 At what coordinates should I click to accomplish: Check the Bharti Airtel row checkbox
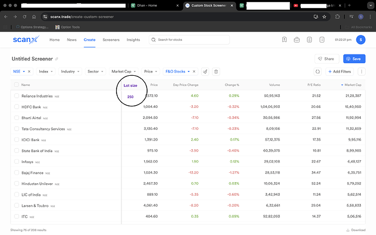tap(16, 118)
